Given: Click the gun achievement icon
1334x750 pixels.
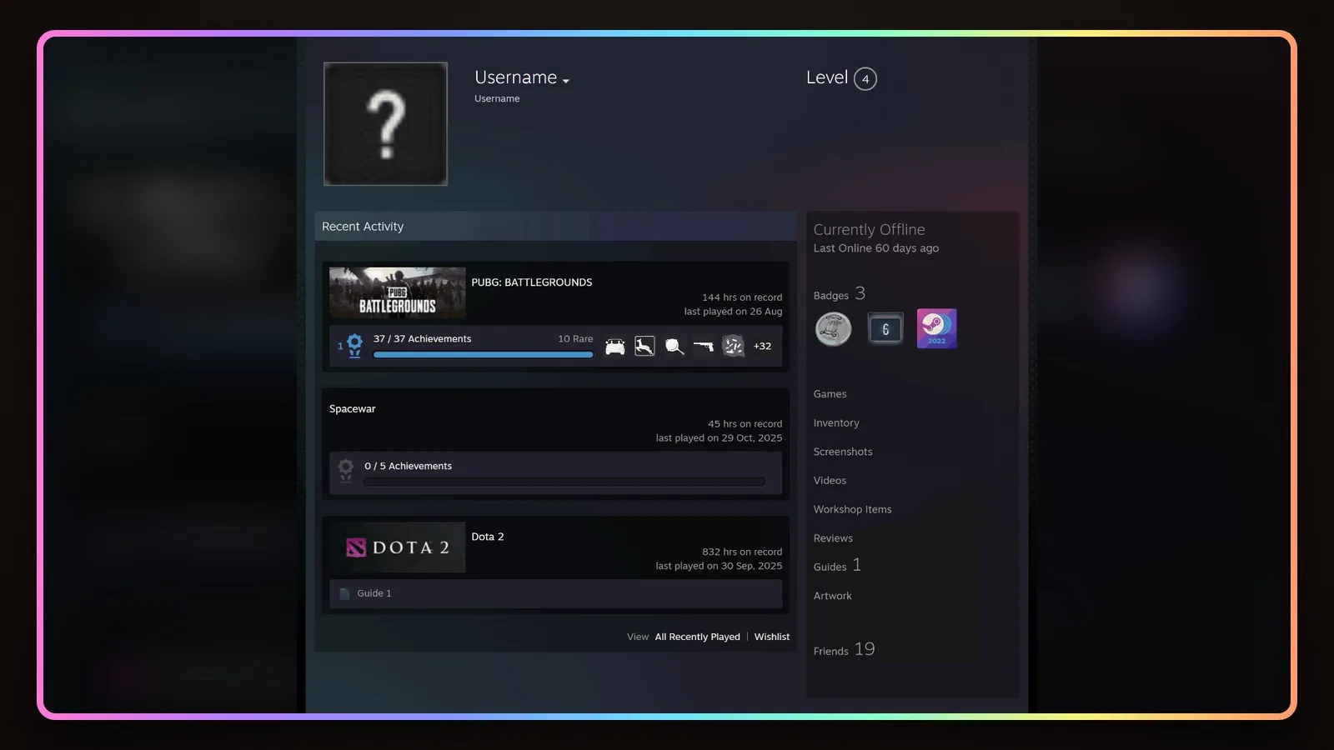Looking at the screenshot, I should coord(704,346).
